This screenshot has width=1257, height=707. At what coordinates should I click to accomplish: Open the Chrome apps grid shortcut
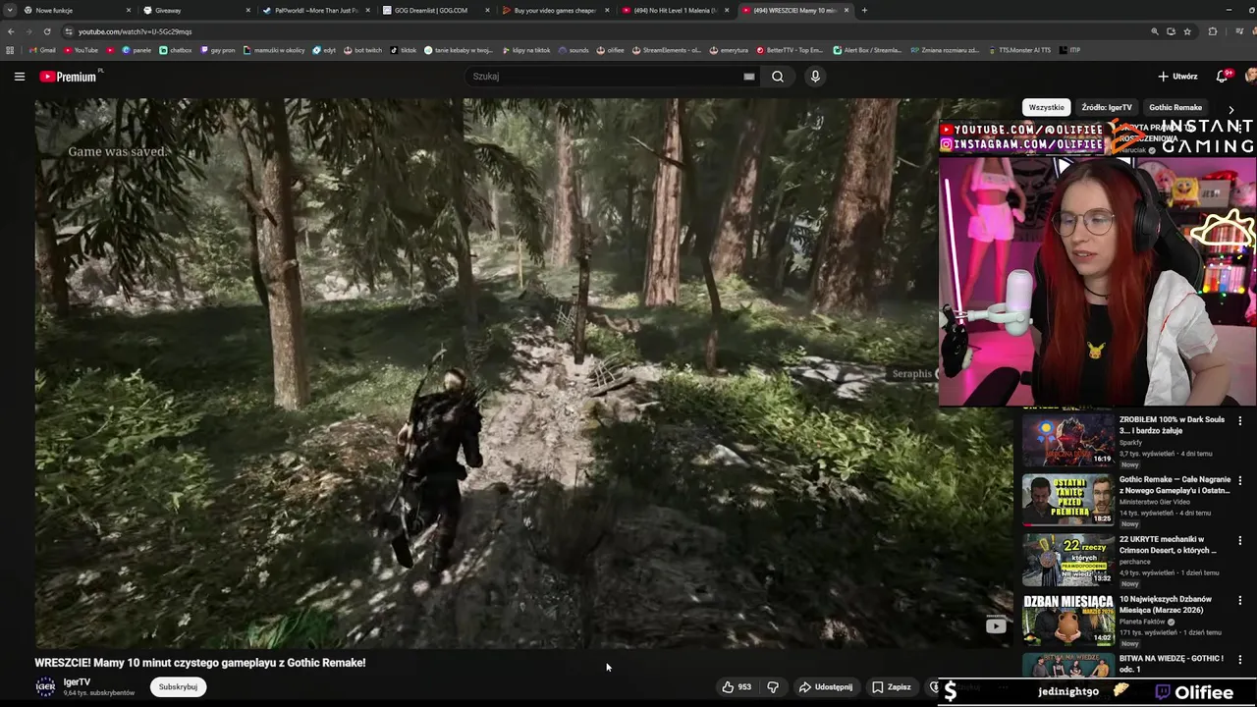(x=10, y=50)
